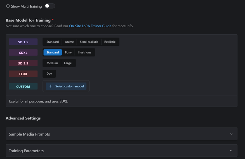Image resolution: width=245 pixels, height=159 pixels.
Task: Toggle the Show Multi Training switch
Action: [50, 6]
